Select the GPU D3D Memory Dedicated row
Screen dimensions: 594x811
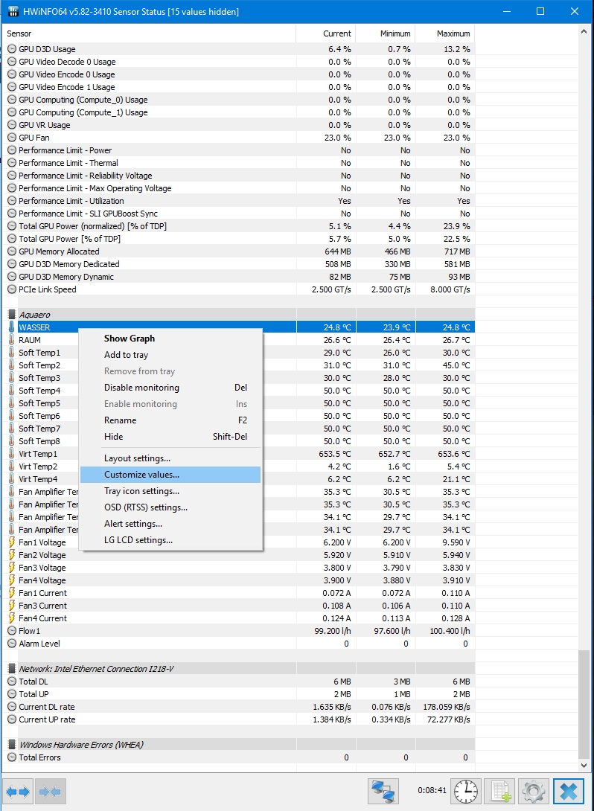click(238, 264)
